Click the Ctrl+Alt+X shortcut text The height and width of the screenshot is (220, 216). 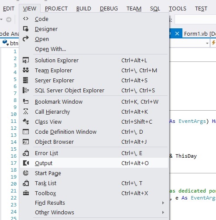(x=134, y=193)
